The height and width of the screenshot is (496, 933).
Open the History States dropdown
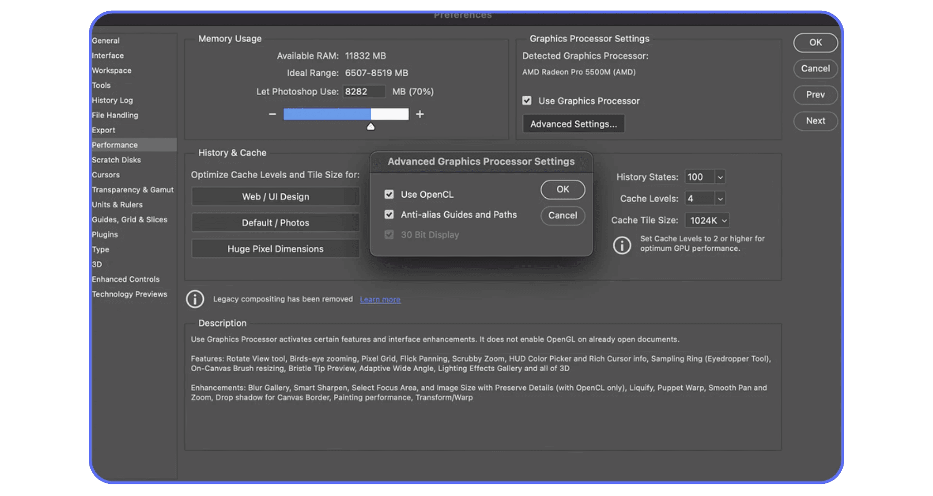pos(705,176)
